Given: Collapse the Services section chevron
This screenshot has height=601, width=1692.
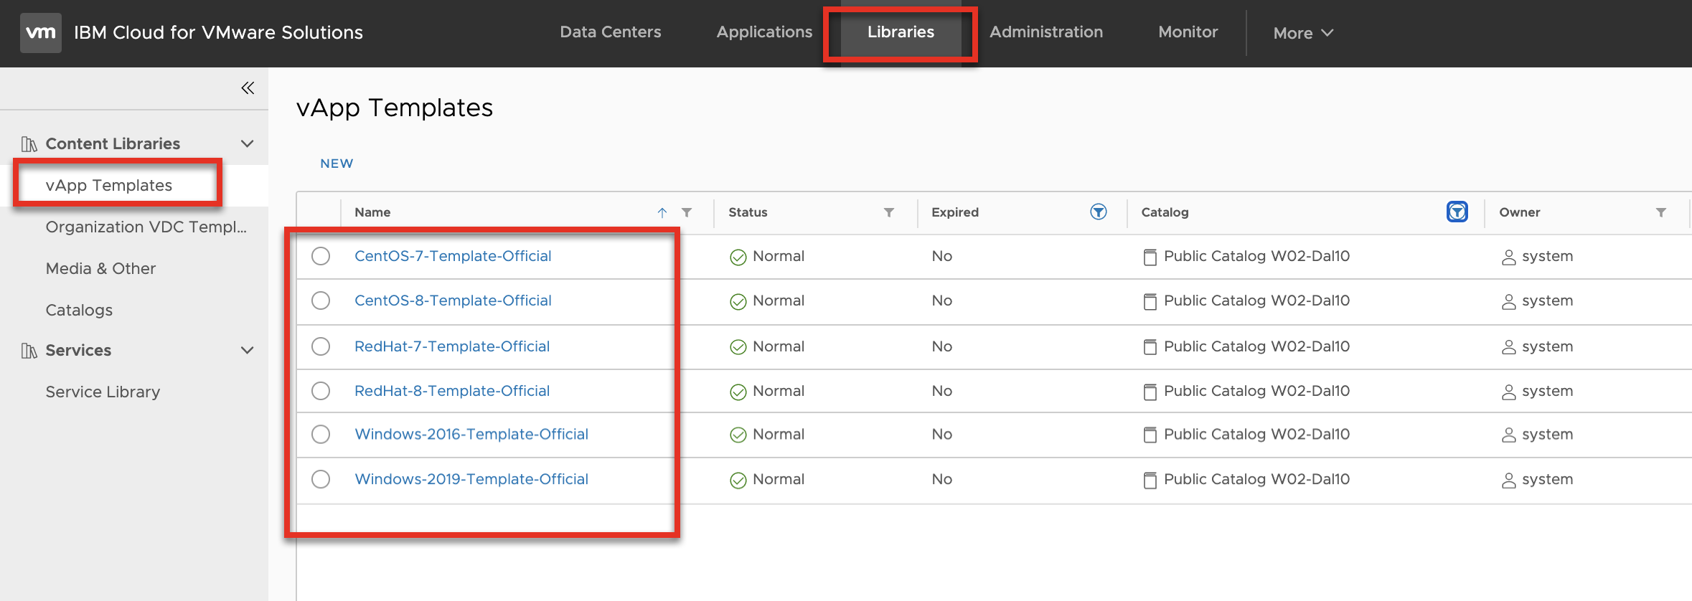Looking at the screenshot, I should click(x=248, y=350).
